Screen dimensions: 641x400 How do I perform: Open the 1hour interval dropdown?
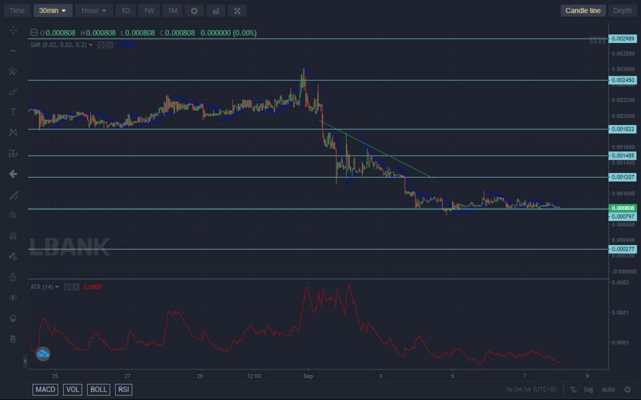(x=94, y=11)
